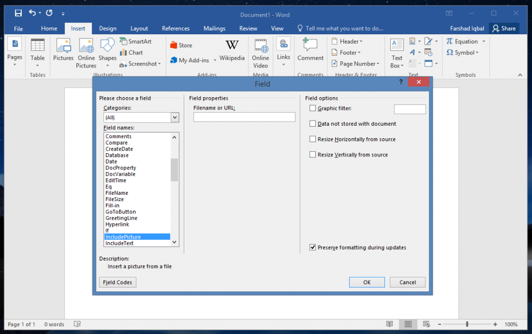Screen dimensions: 532x334
Task: Uncheck Preserve formatting during updates
Action: click(x=314, y=247)
